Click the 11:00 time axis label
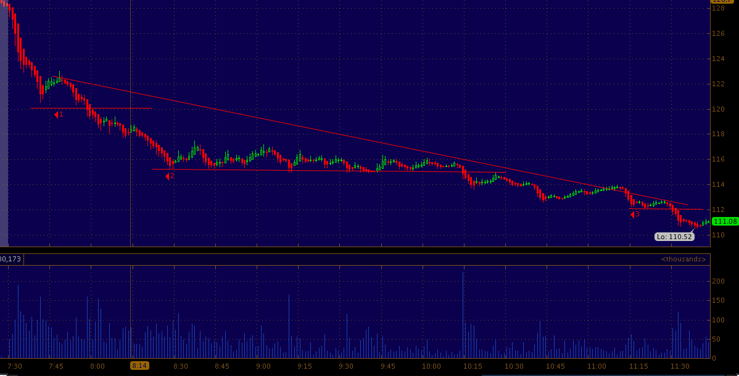Screen dimensions: 739x376 pyautogui.click(x=597, y=366)
